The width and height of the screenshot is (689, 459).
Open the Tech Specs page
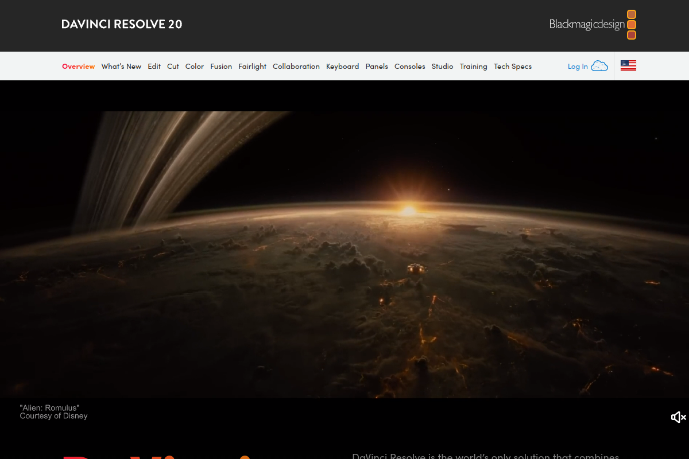513,66
